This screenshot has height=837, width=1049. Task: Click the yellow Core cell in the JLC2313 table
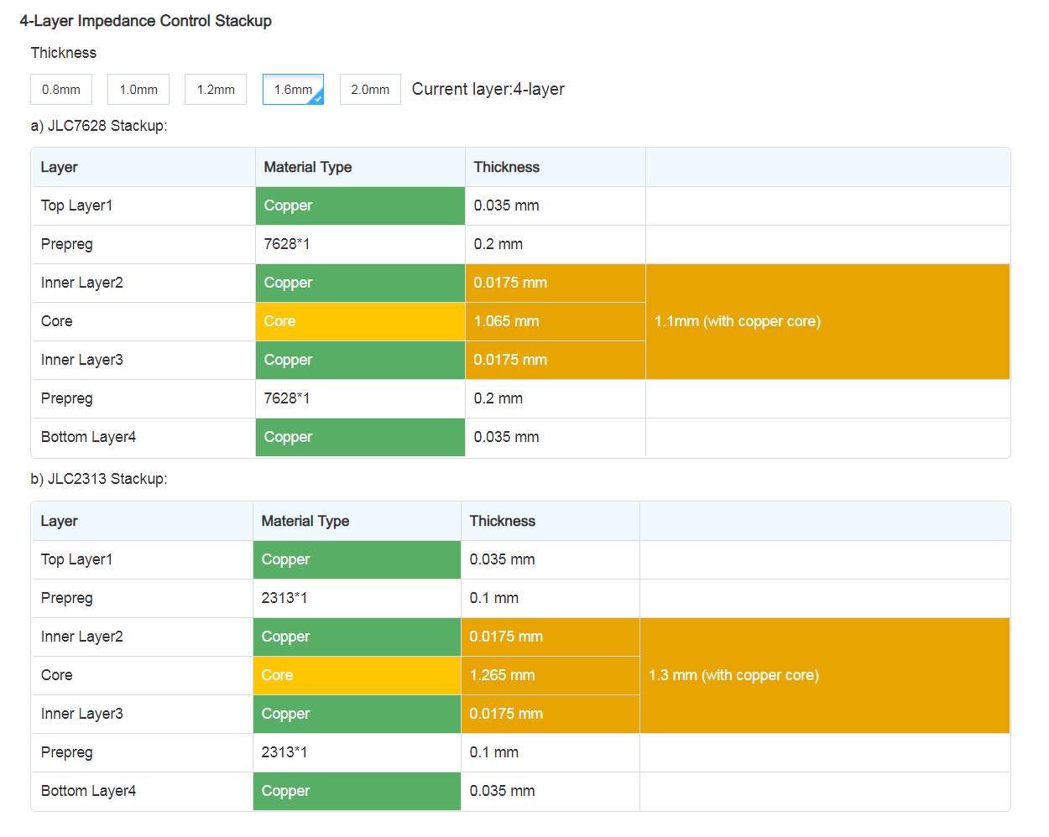pos(357,675)
